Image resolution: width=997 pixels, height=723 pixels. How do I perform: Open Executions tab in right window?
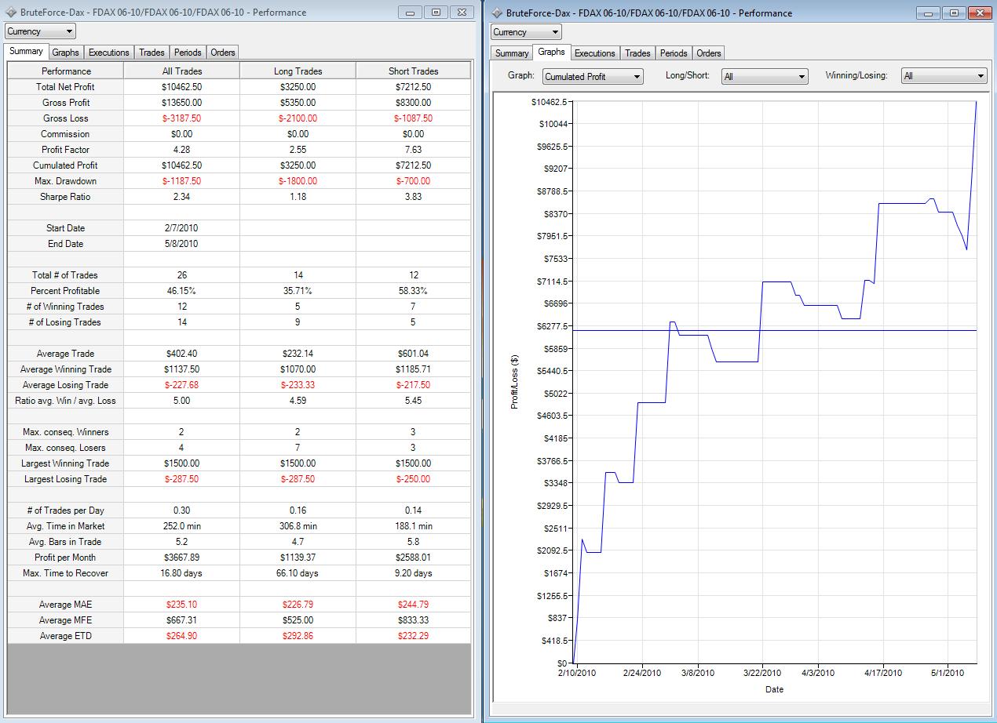(594, 53)
